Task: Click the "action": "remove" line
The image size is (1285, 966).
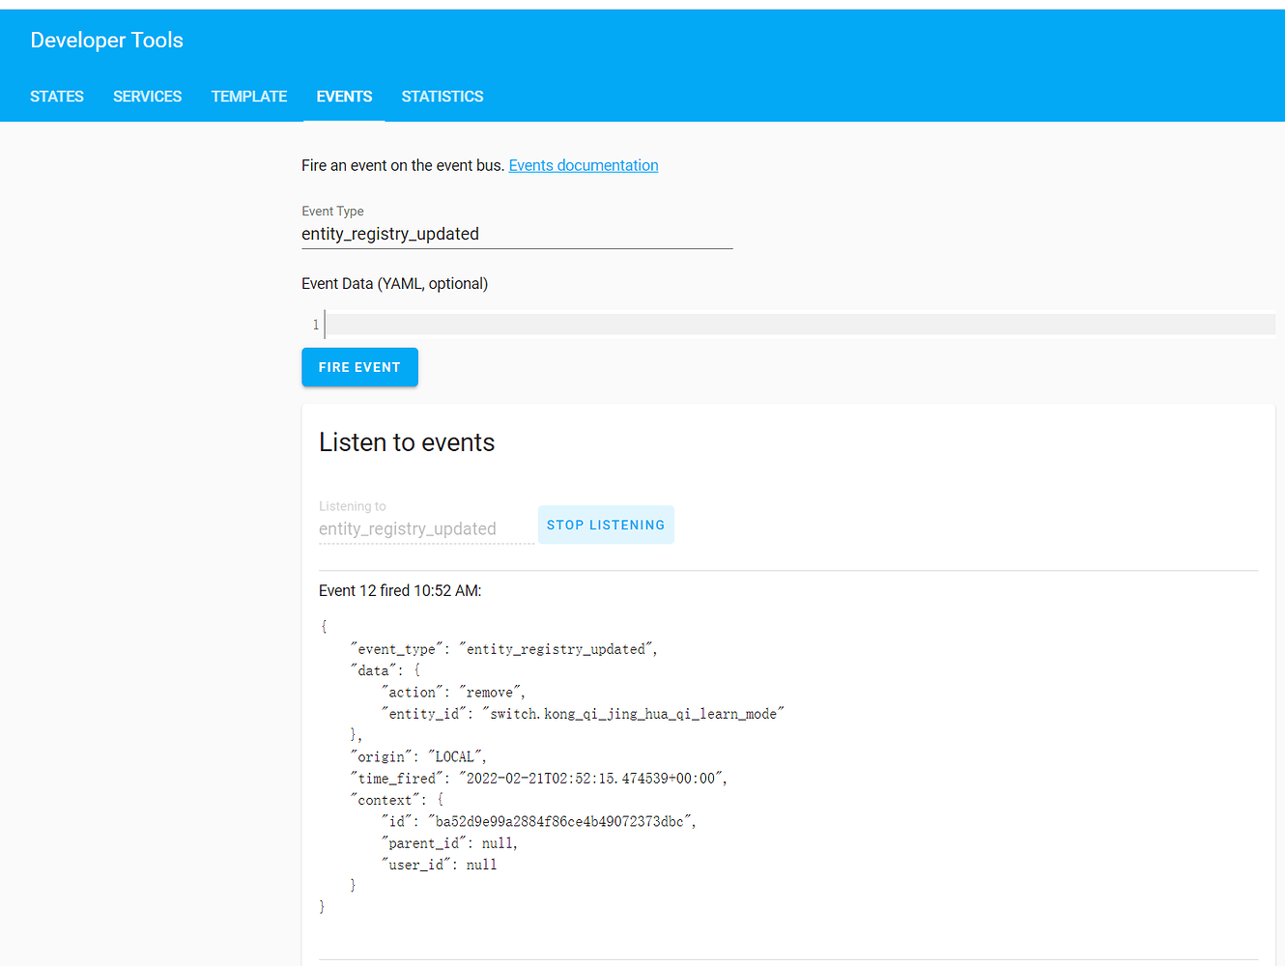Action: [453, 692]
